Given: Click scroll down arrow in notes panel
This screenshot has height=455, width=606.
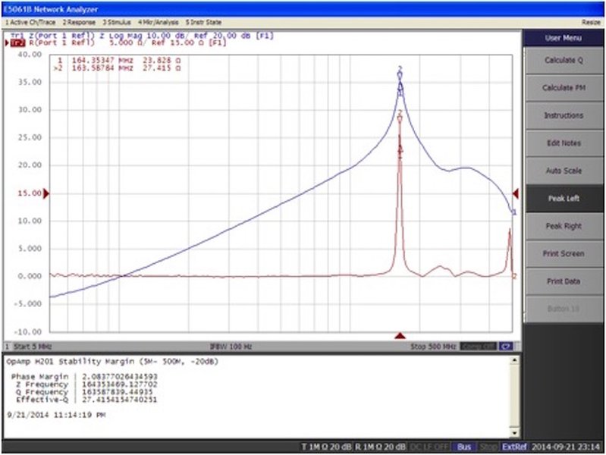Looking at the screenshot, I should coord(514,432).
